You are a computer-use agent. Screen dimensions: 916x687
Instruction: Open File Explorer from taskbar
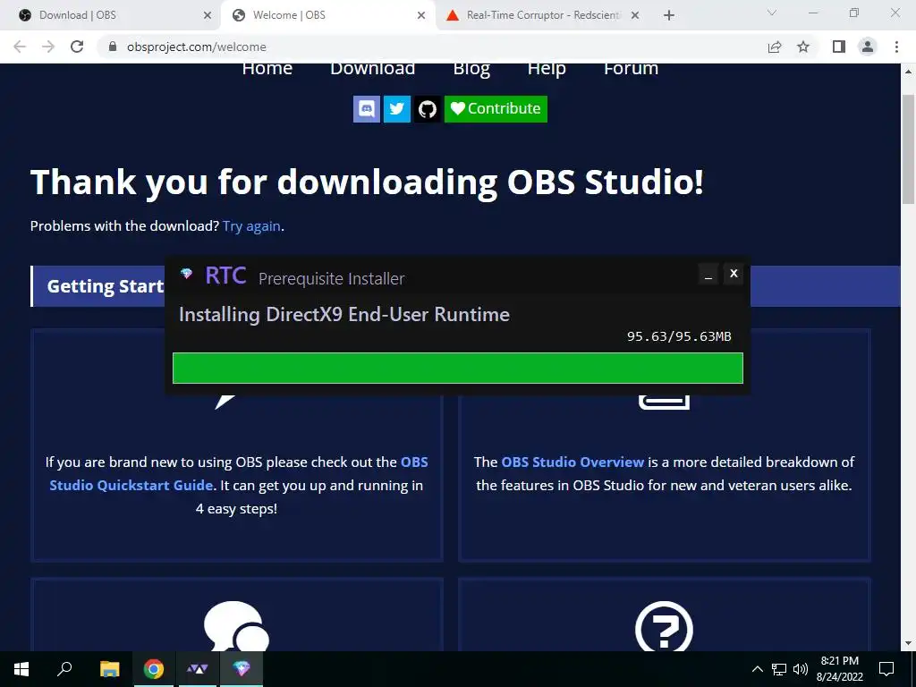[109, 669]
